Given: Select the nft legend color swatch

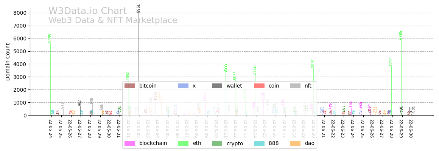Looking at the screenshot, I should coord(295,86).
